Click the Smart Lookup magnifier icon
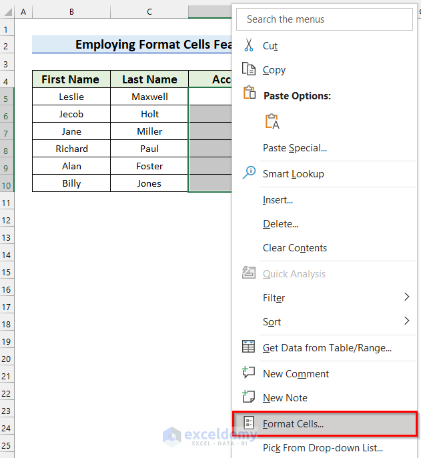 [x=249, y=173]
